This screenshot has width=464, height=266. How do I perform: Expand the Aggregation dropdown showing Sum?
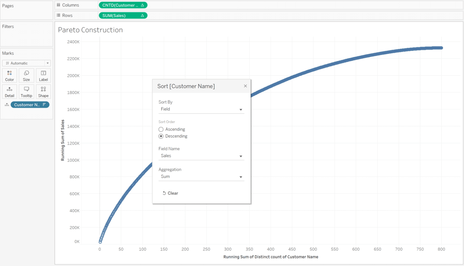241,177
